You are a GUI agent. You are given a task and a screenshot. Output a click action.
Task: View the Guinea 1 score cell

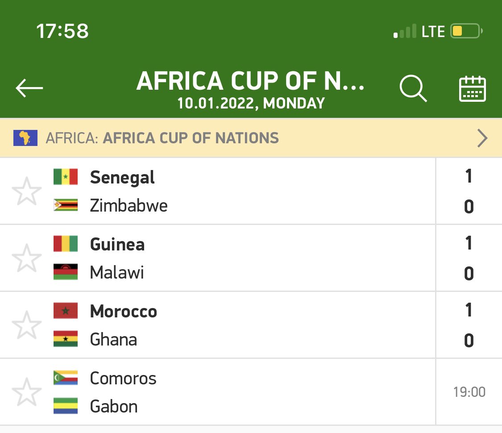point(469,243)
